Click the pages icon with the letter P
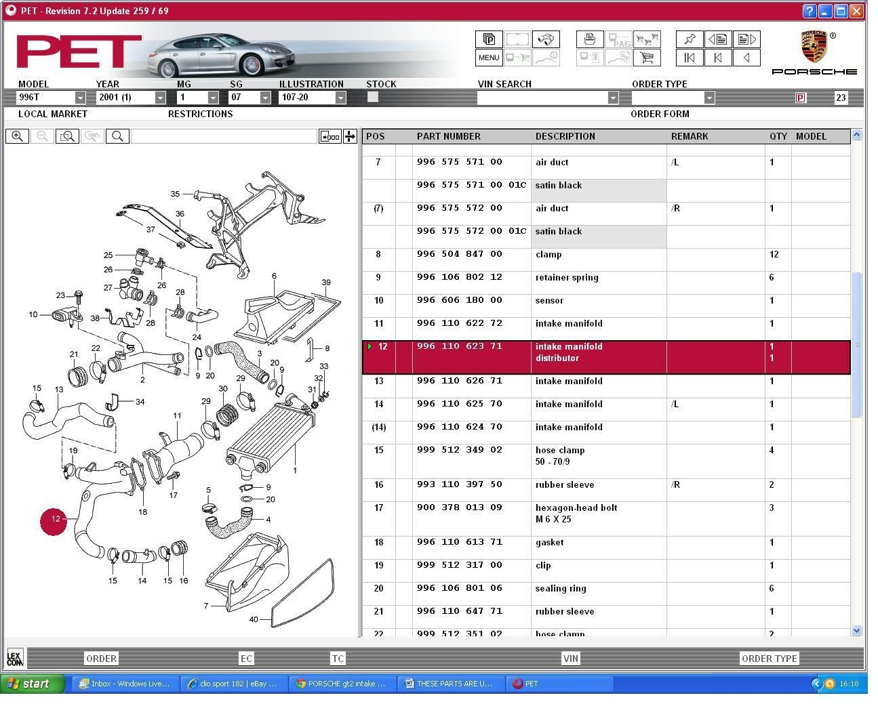Screen dimensions: 878x706 tap(489, 39)
